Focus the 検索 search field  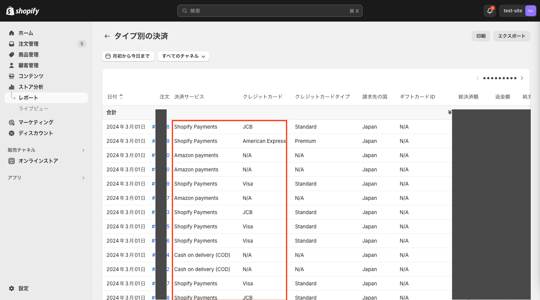(x=270, y=11)
